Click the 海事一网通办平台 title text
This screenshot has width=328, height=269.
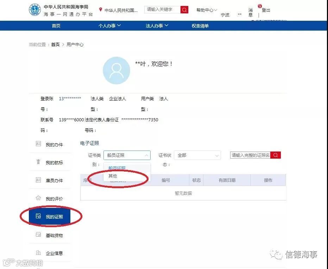68,14
